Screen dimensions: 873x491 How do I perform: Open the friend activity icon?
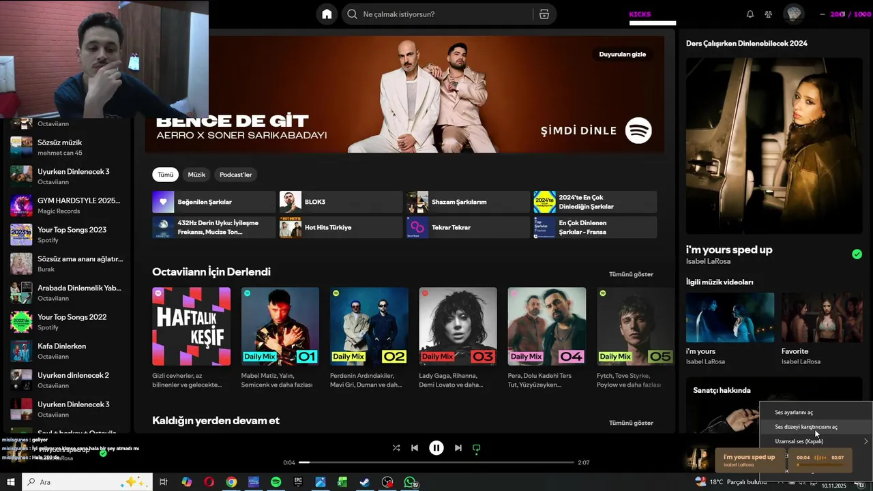(769, 14)
